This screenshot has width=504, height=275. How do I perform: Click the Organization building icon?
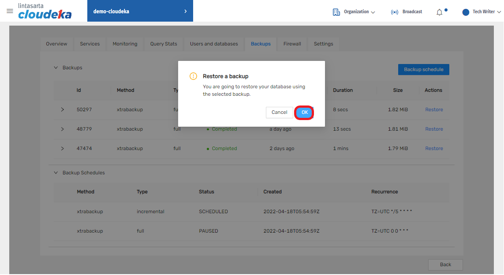click(x=336, y=12)
